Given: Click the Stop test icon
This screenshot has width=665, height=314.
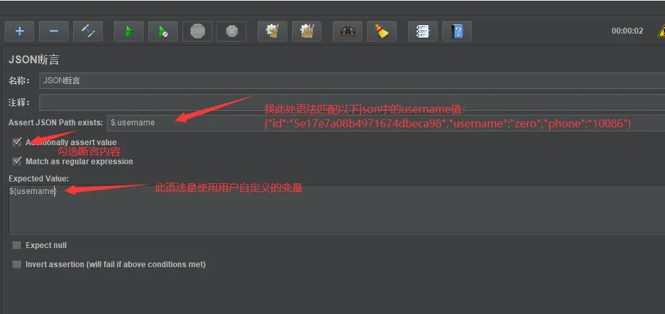Looking at the screenshot, I should tap(198, 32).
